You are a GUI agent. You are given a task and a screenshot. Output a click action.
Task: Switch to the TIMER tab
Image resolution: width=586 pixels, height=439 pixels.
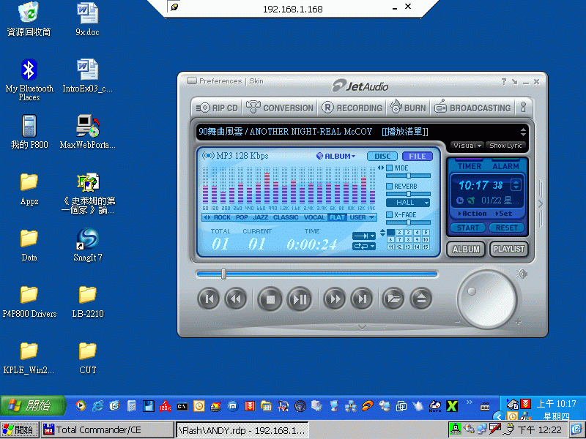tap(469, 166)
